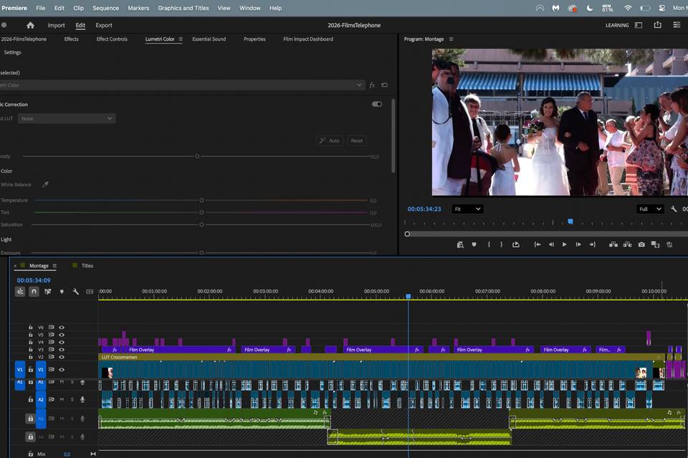This screenshot has width=688, height=458.
Task: Open the Montage sequence tab menu
Action: click(x=54, y=265)
